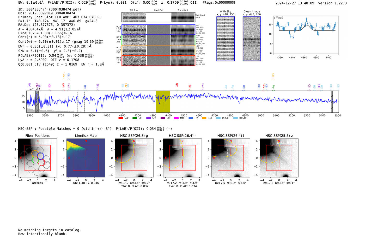Click the green Hγ line label
Viewport: 365px width, 248px height.
(x=273, y=87)
